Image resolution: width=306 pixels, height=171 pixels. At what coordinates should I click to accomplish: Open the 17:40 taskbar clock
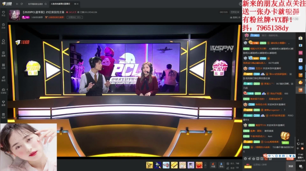tap(300, 157)
